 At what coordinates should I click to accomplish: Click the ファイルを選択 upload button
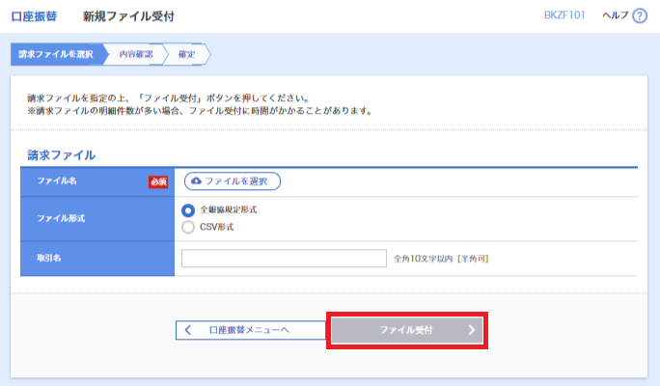[233, 181]
